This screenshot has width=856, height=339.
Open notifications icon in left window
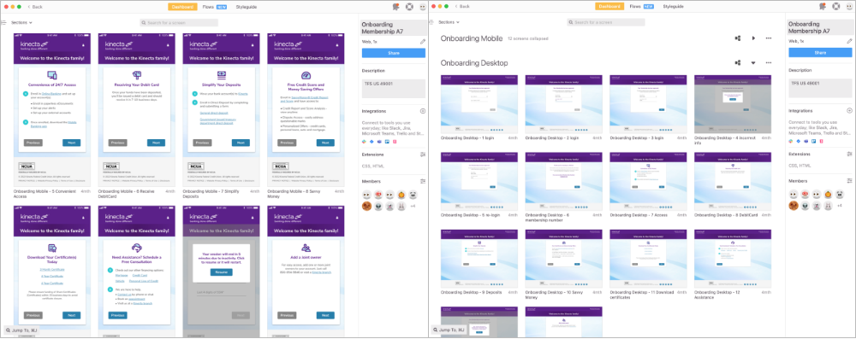[x=395, y=7]
